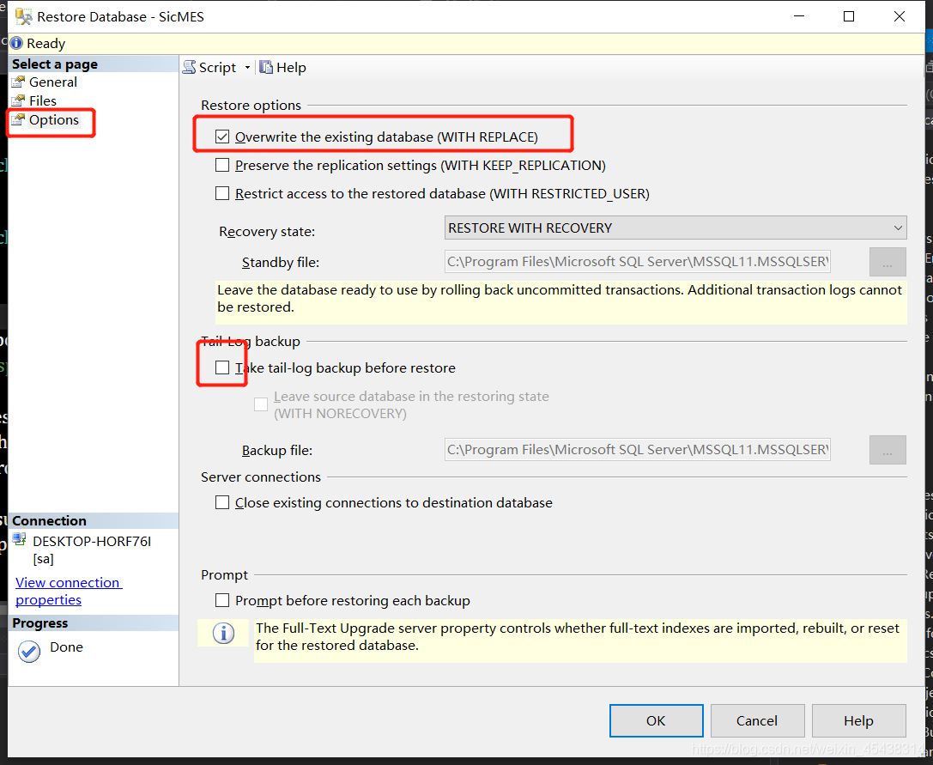Click the server connection icon
933x765 pixels.
tap(20, 539)
